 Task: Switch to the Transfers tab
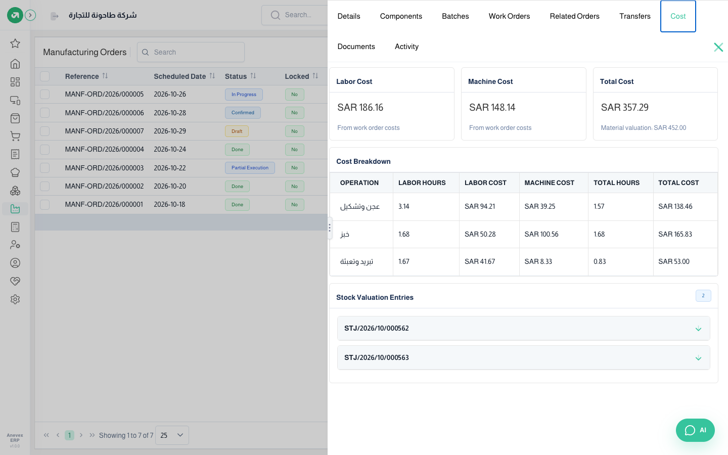point(635,16)
